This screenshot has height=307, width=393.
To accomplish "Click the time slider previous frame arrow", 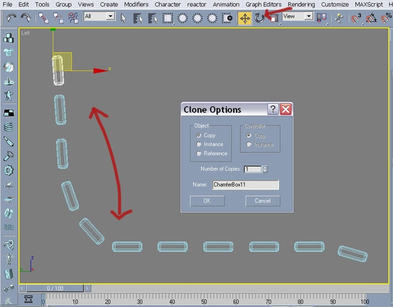I will click(x=22, y=288).
